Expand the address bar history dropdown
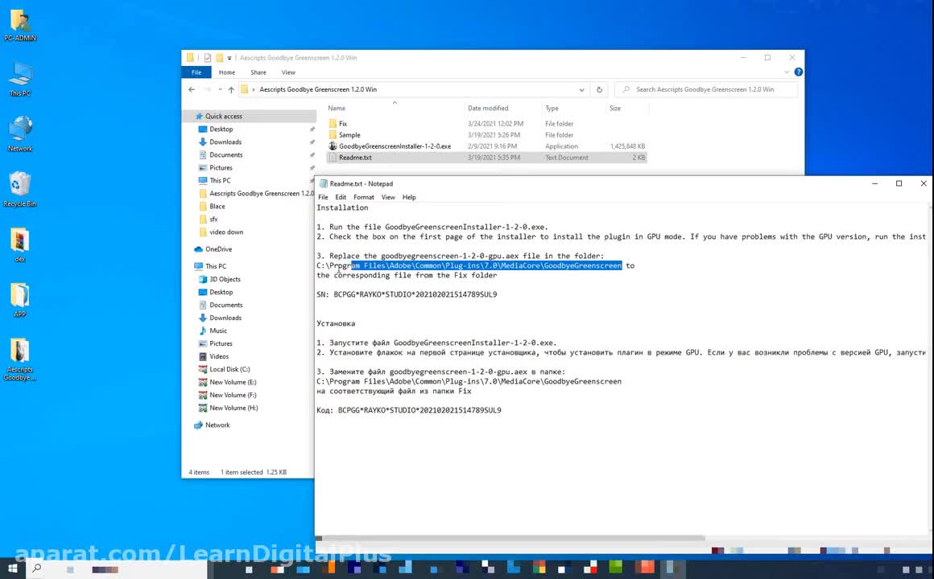This screenshot has height=579, width=934. tap(581, 89)
